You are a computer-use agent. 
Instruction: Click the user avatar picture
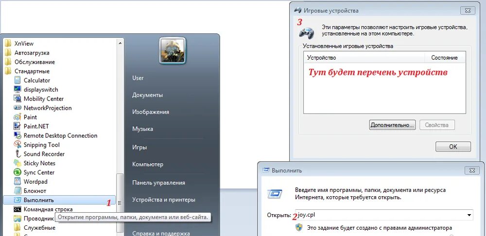pyautogui.click(x=173, y=51)
